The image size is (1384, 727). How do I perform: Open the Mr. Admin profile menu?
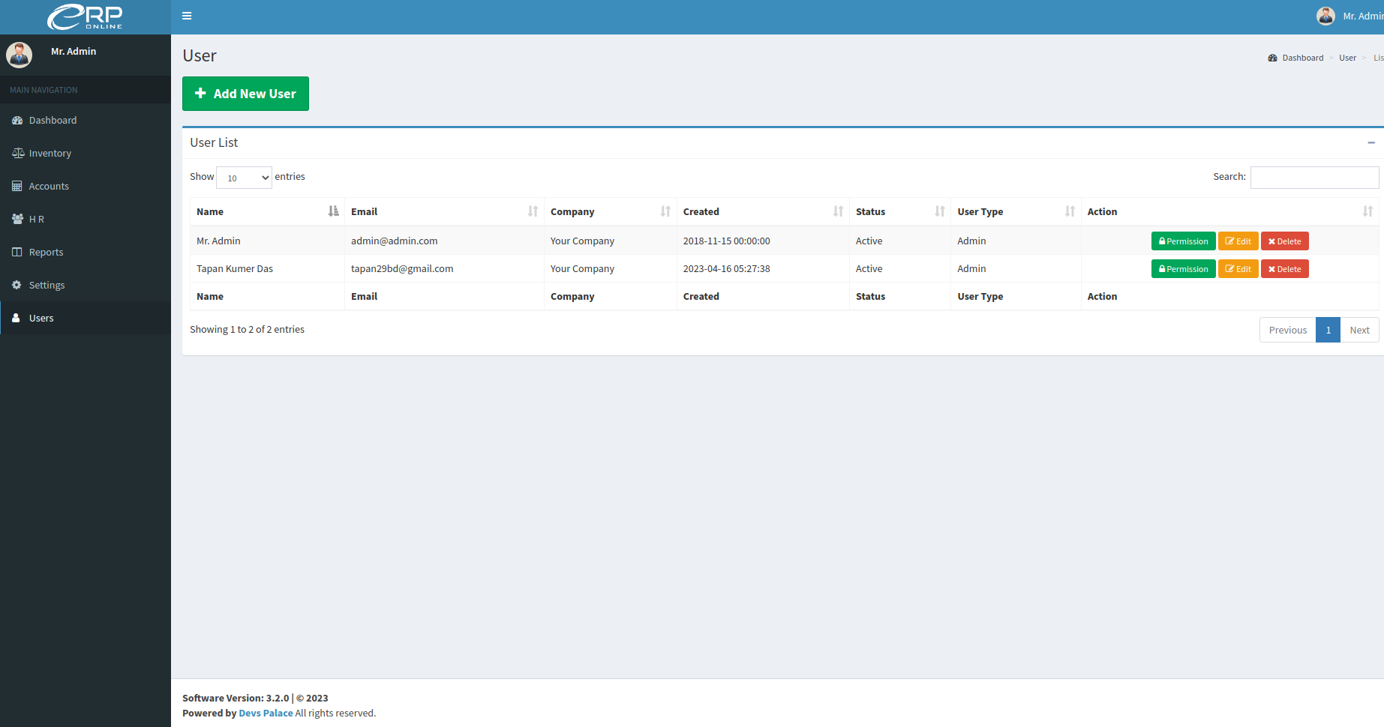tap(1350, 15)
